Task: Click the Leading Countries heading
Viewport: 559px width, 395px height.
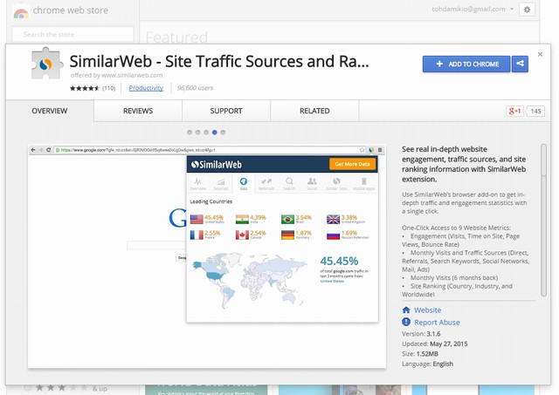Action: coord(210,201)
